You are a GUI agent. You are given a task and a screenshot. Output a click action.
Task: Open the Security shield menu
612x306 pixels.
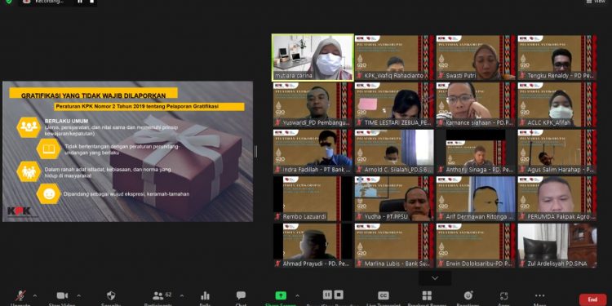tap(111, 295)
